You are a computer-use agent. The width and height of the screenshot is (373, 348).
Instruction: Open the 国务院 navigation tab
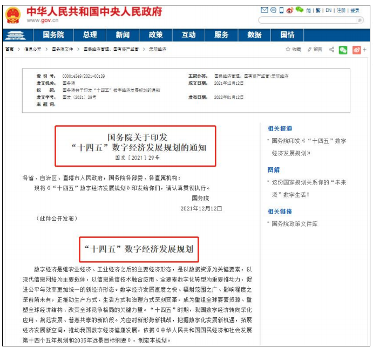[x=53, y=35]
